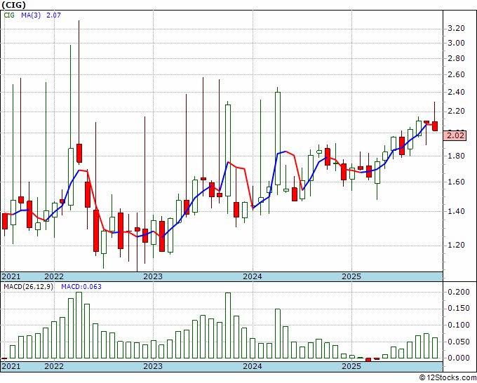This screenshot has width=477, height=383.
Task: Click the CIG legend label
Action: click(x=9, y=15)
